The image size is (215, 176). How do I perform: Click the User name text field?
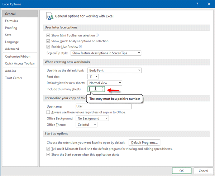[x=104, y=106]
